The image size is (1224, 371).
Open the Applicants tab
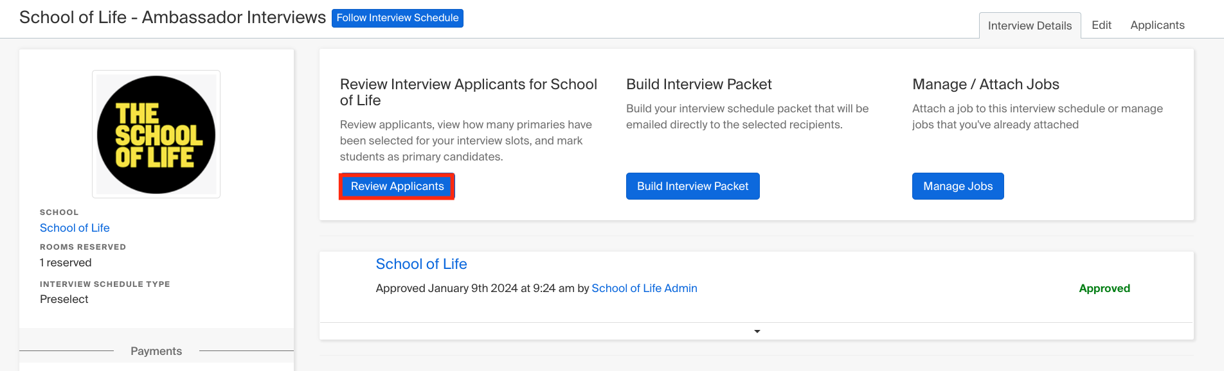point(1157,25)
